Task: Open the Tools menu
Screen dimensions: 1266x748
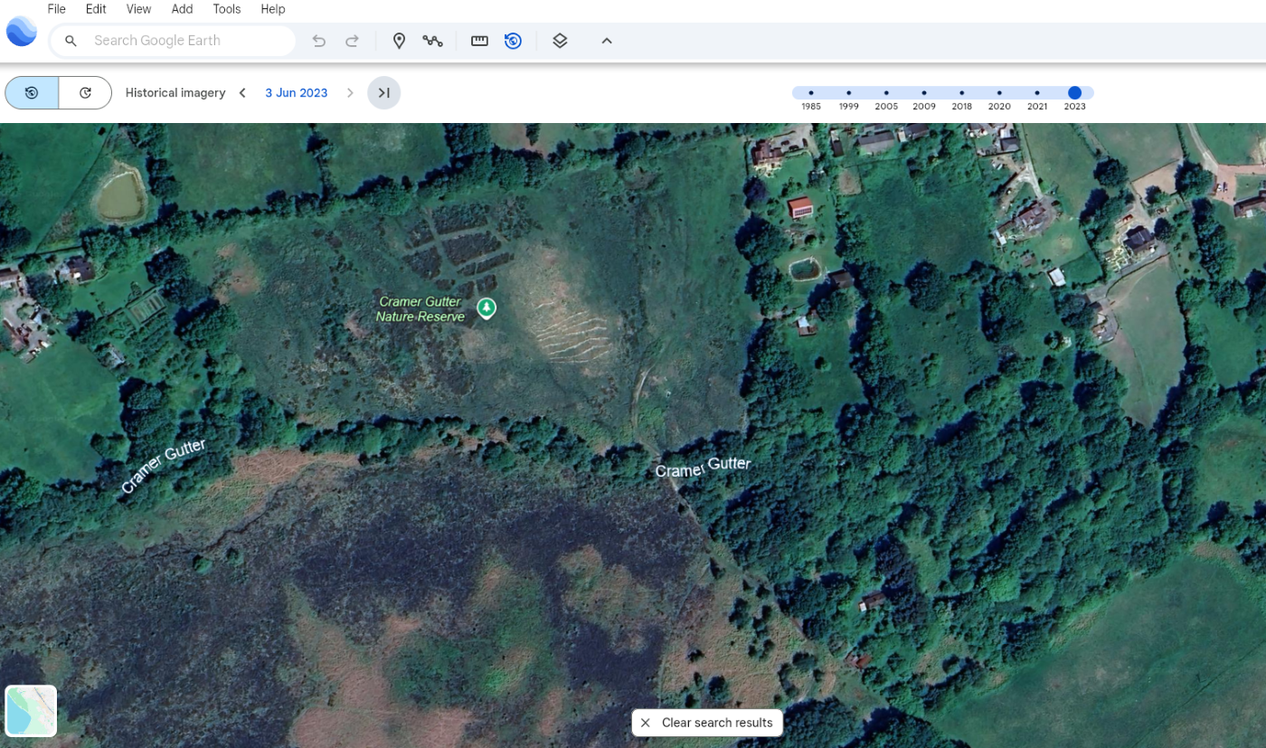Action: 226,9
